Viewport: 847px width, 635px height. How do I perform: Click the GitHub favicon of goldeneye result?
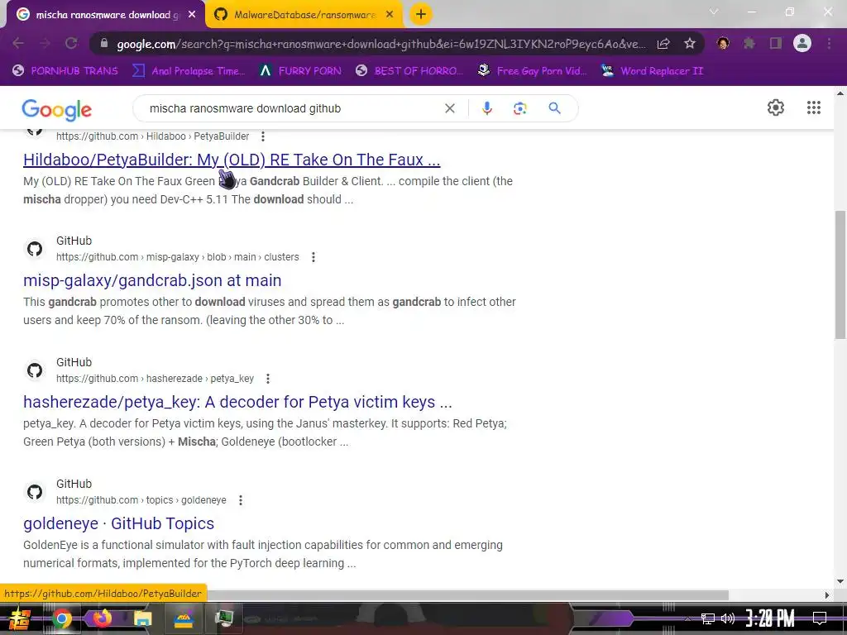coord(35,492)
